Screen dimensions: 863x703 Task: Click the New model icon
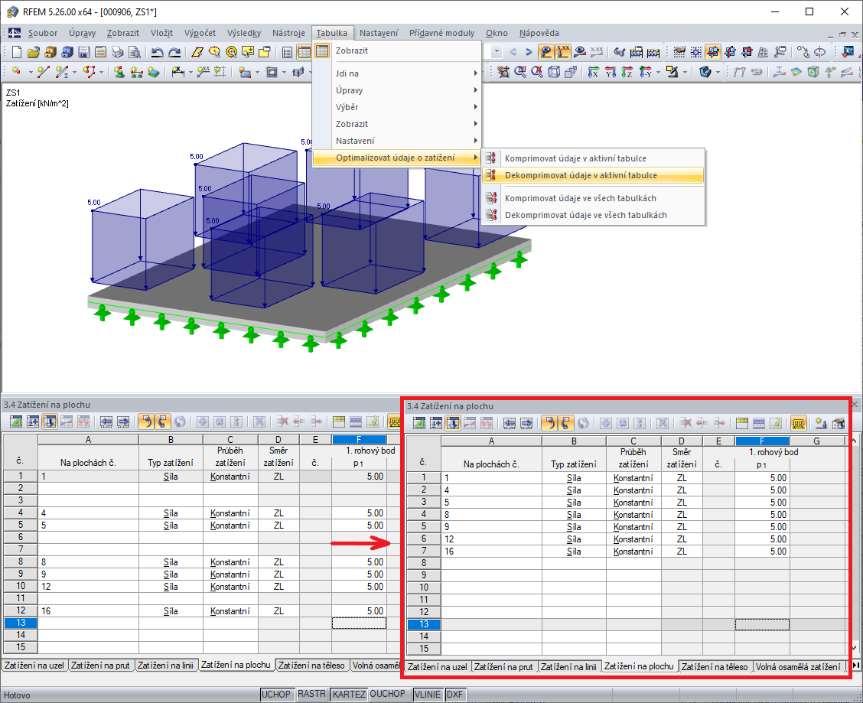(17, 52)
